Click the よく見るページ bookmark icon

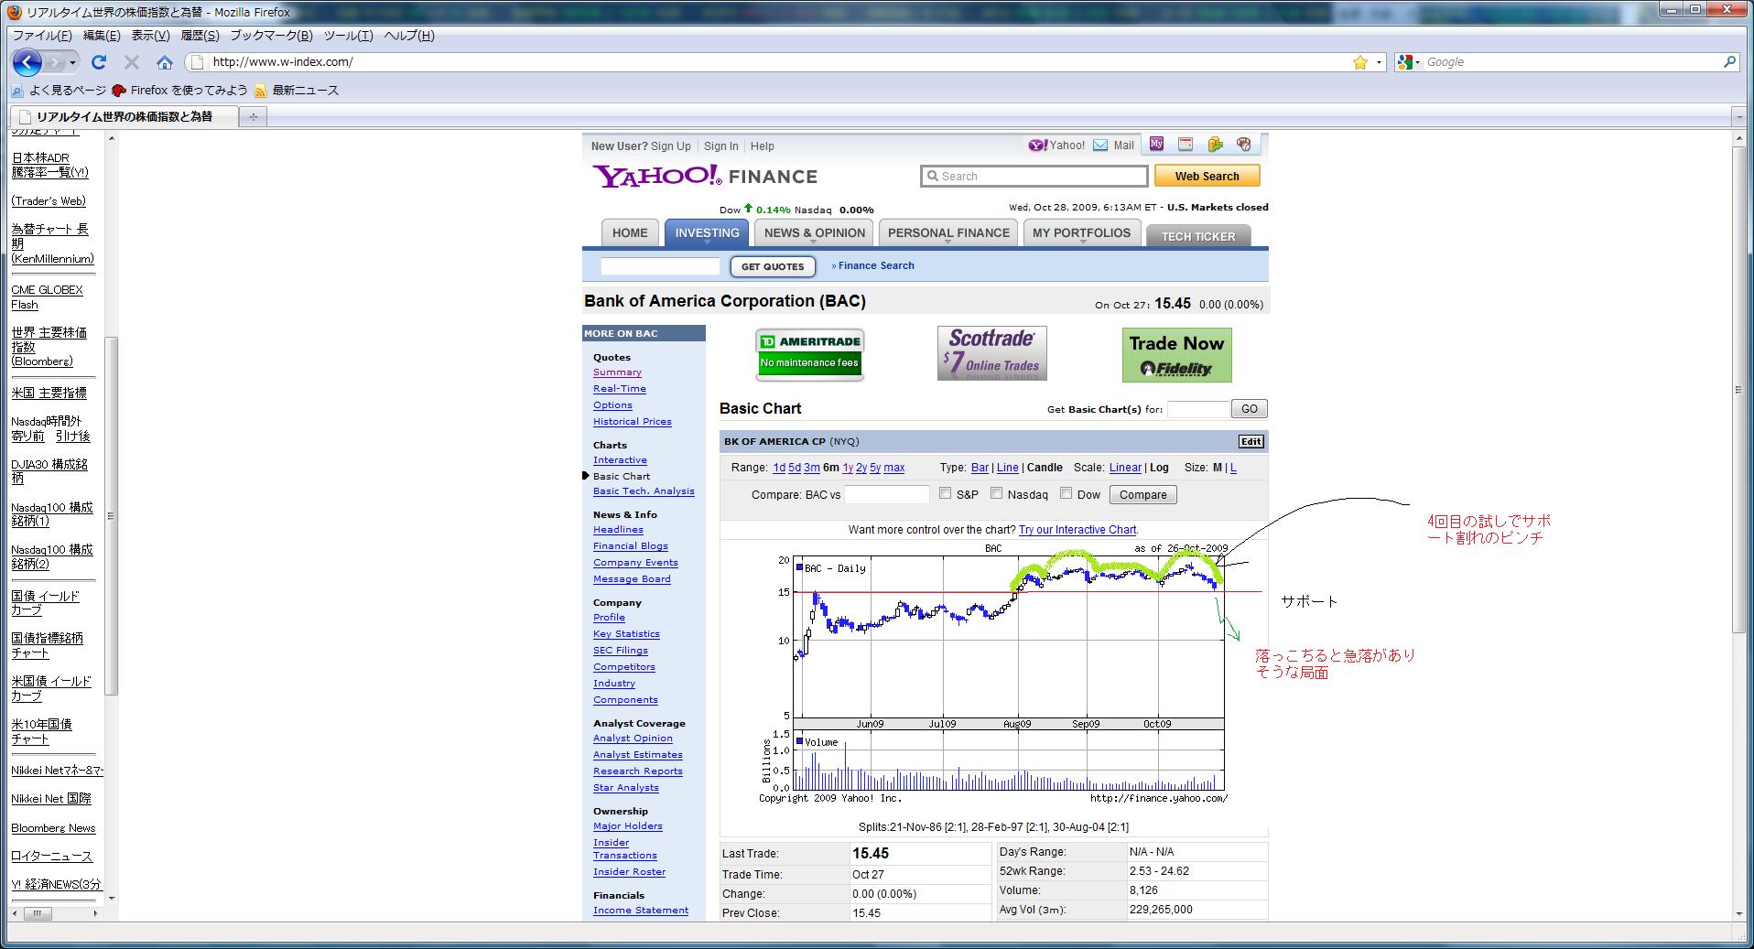tap(17, 91)
